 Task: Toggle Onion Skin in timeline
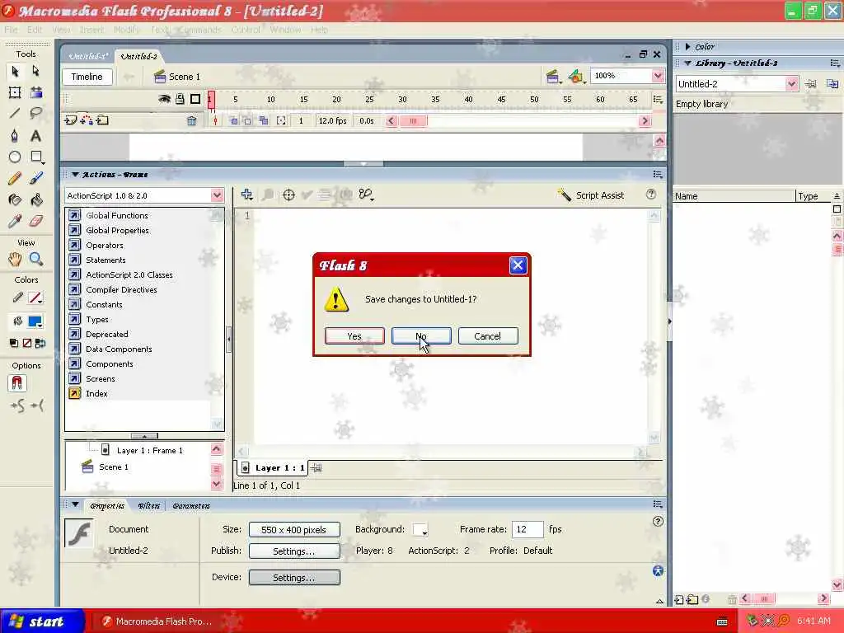(x=234, y=121)
